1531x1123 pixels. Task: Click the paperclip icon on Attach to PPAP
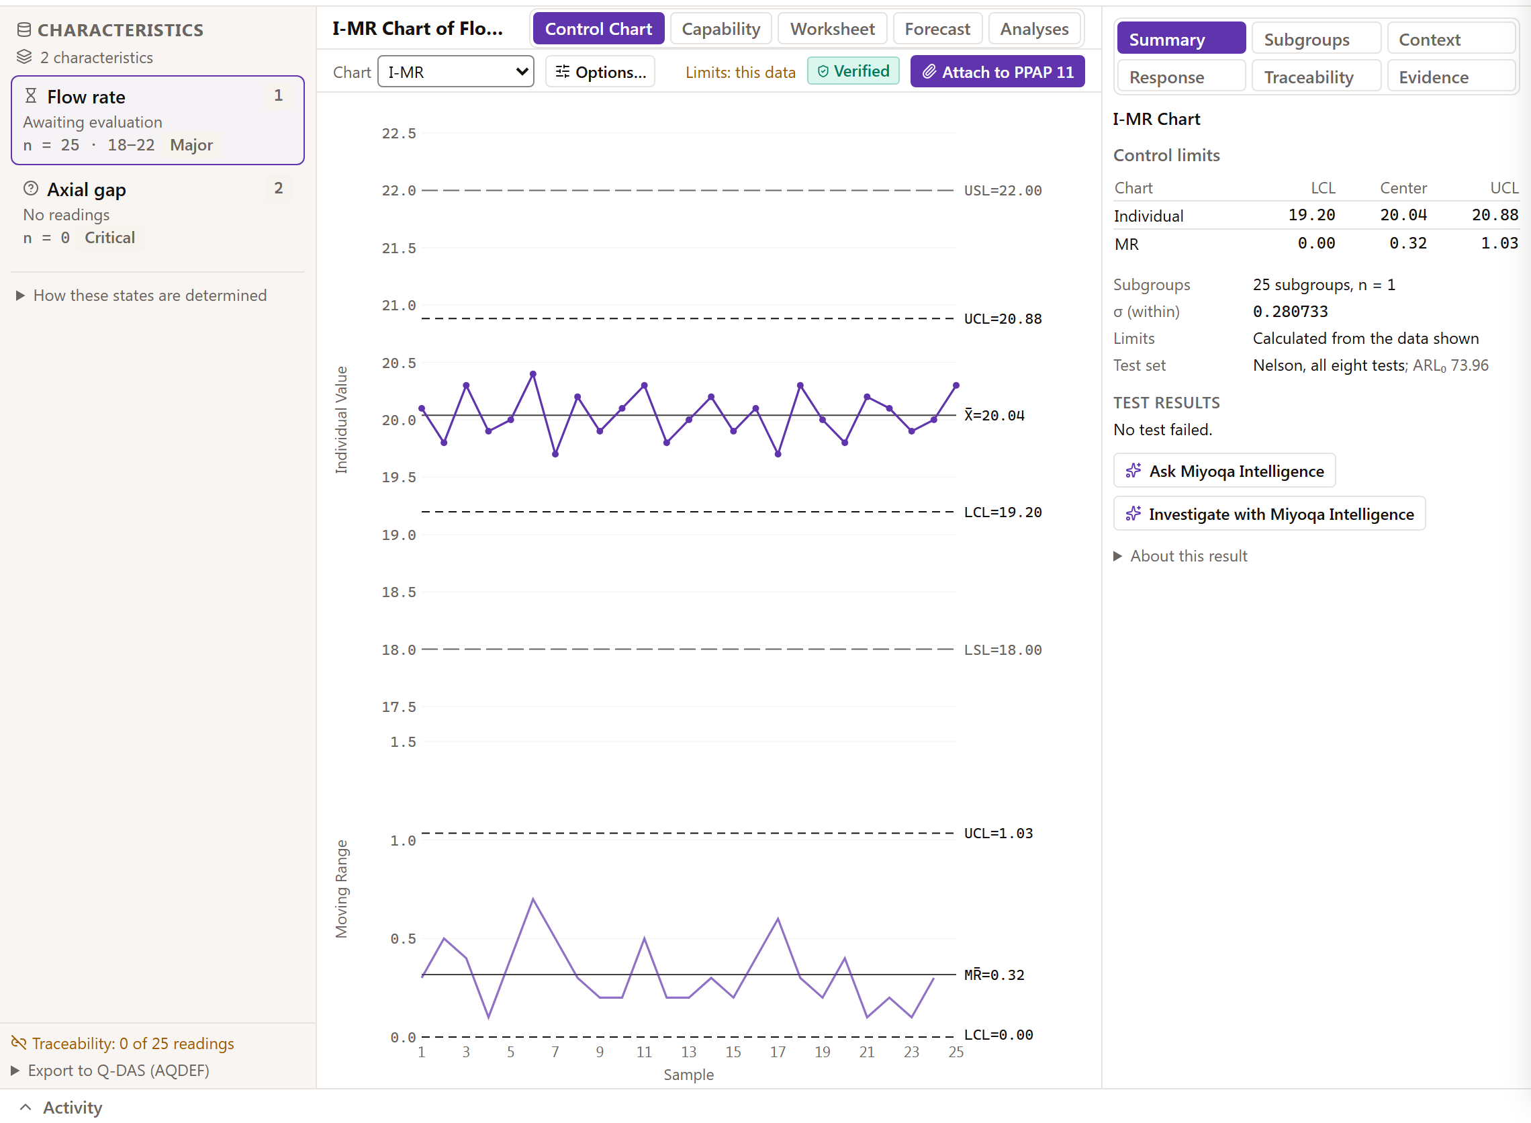click(929, 71)
